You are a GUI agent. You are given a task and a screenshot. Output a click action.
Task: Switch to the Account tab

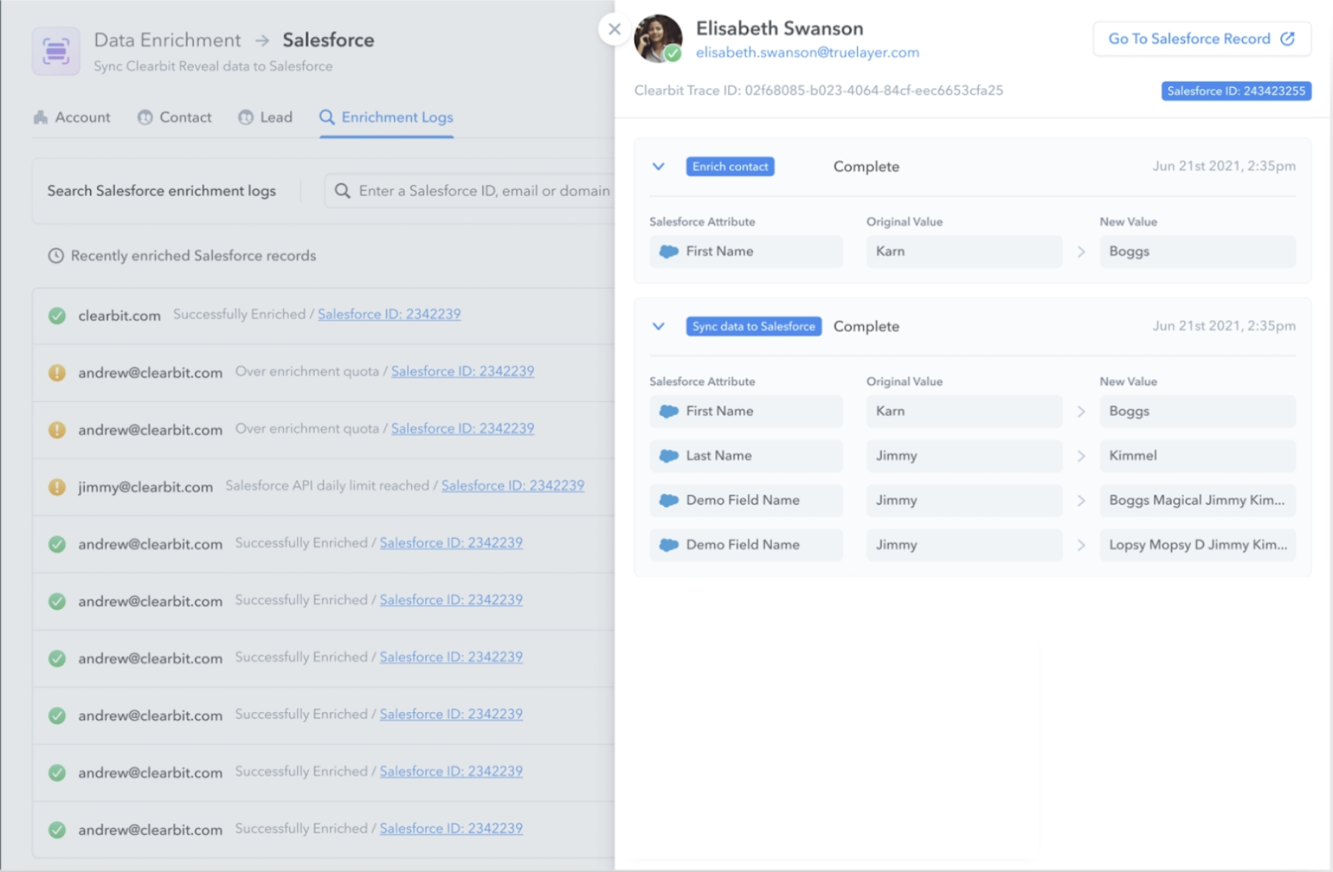pos(72,117)
